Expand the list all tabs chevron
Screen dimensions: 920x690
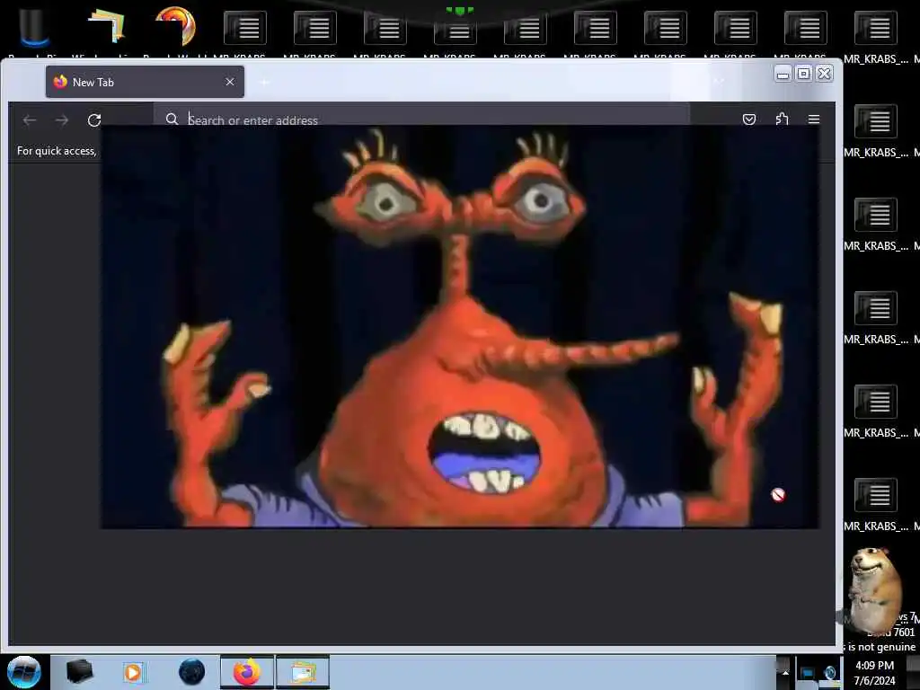[x=720, y=82]
